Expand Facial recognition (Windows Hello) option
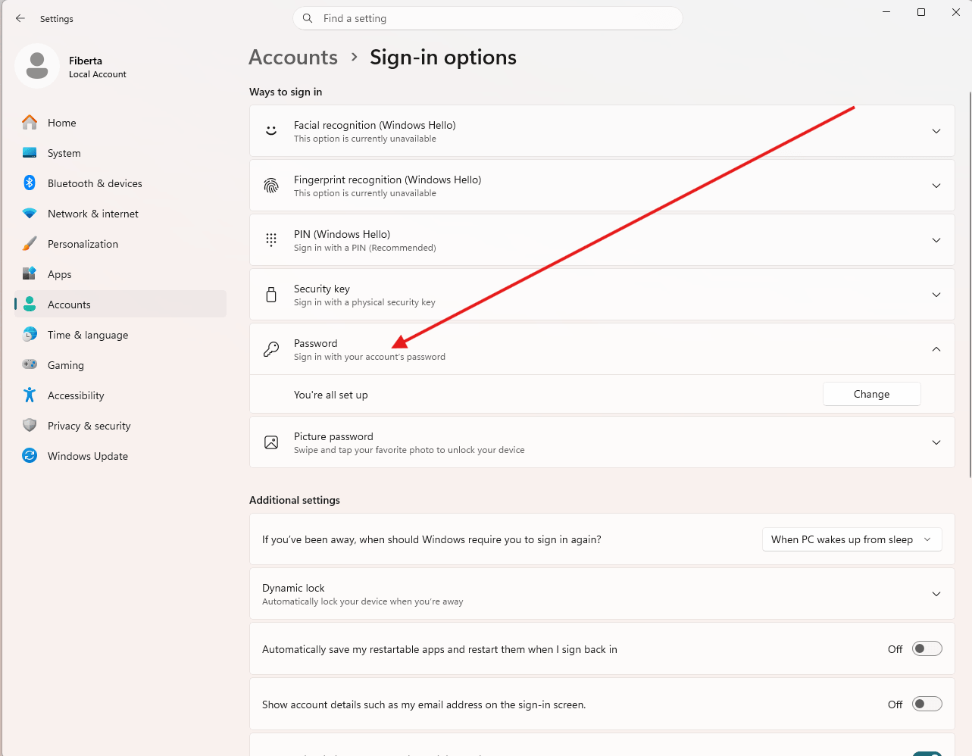The width and height of the screenshot is (972, 756). pyautogui.click(x=936, y=131)
